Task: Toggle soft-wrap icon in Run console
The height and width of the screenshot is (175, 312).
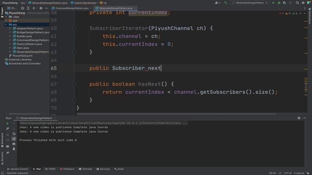Action: point(14,134)
